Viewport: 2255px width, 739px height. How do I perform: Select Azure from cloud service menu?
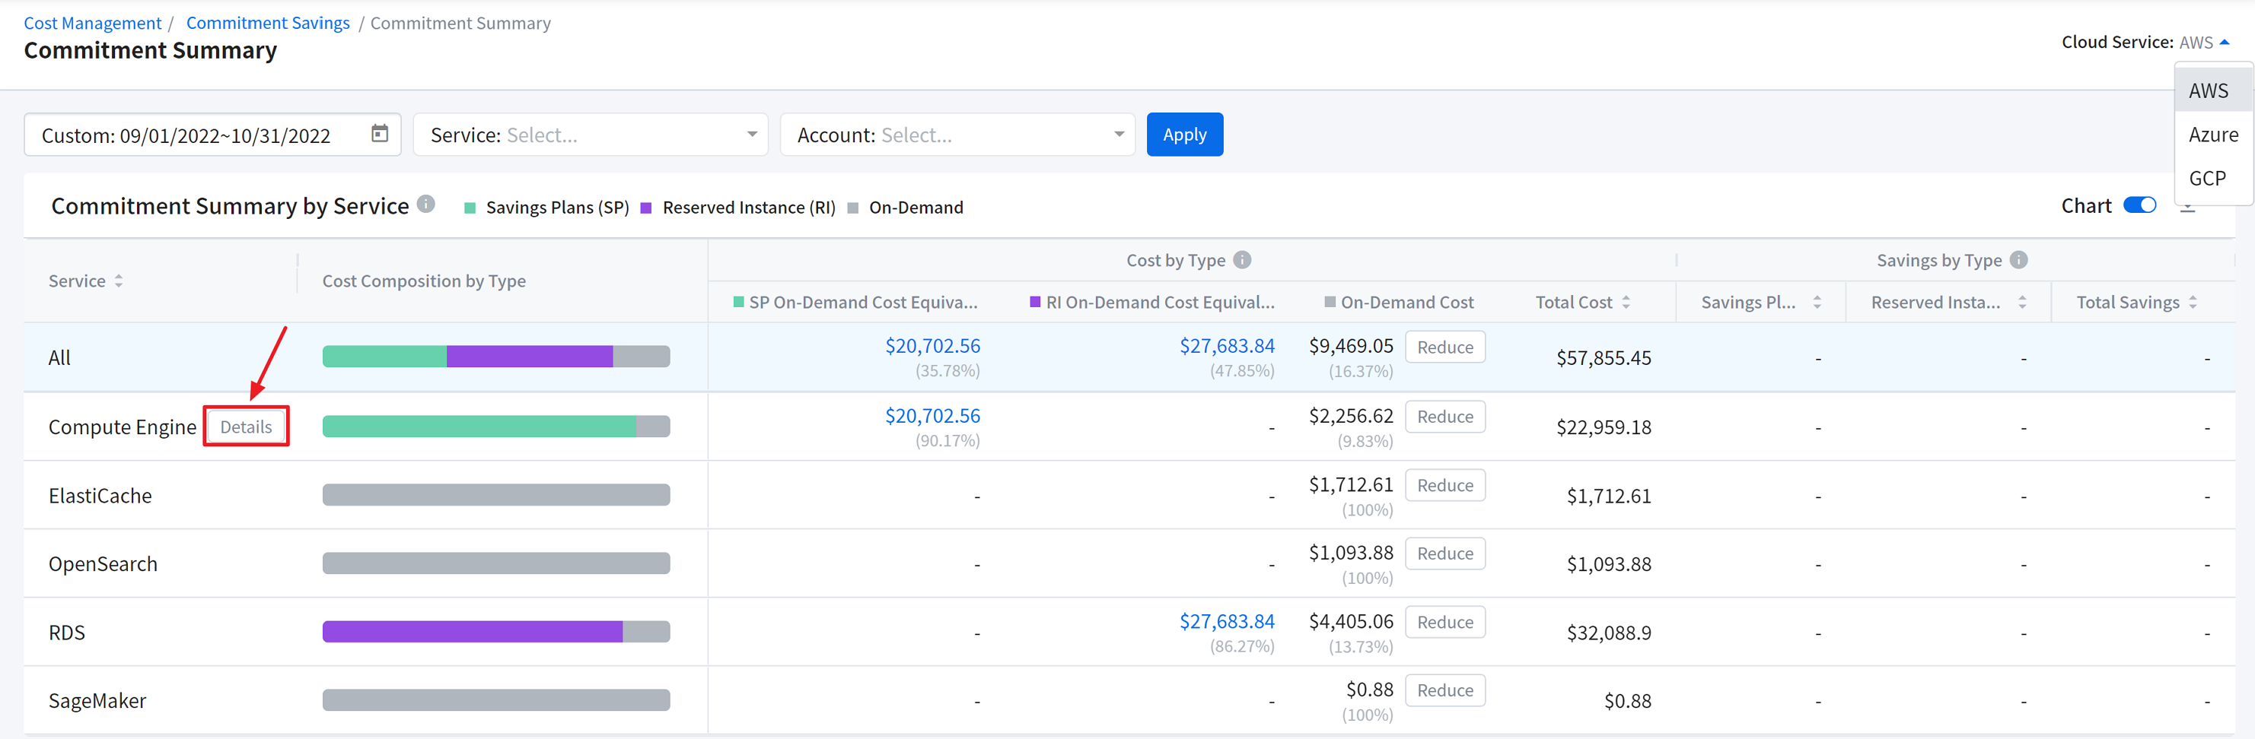[2212, 135]
